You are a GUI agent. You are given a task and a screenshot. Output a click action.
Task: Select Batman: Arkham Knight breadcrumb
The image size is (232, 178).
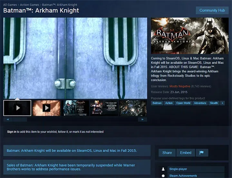[x=60, y=5]
